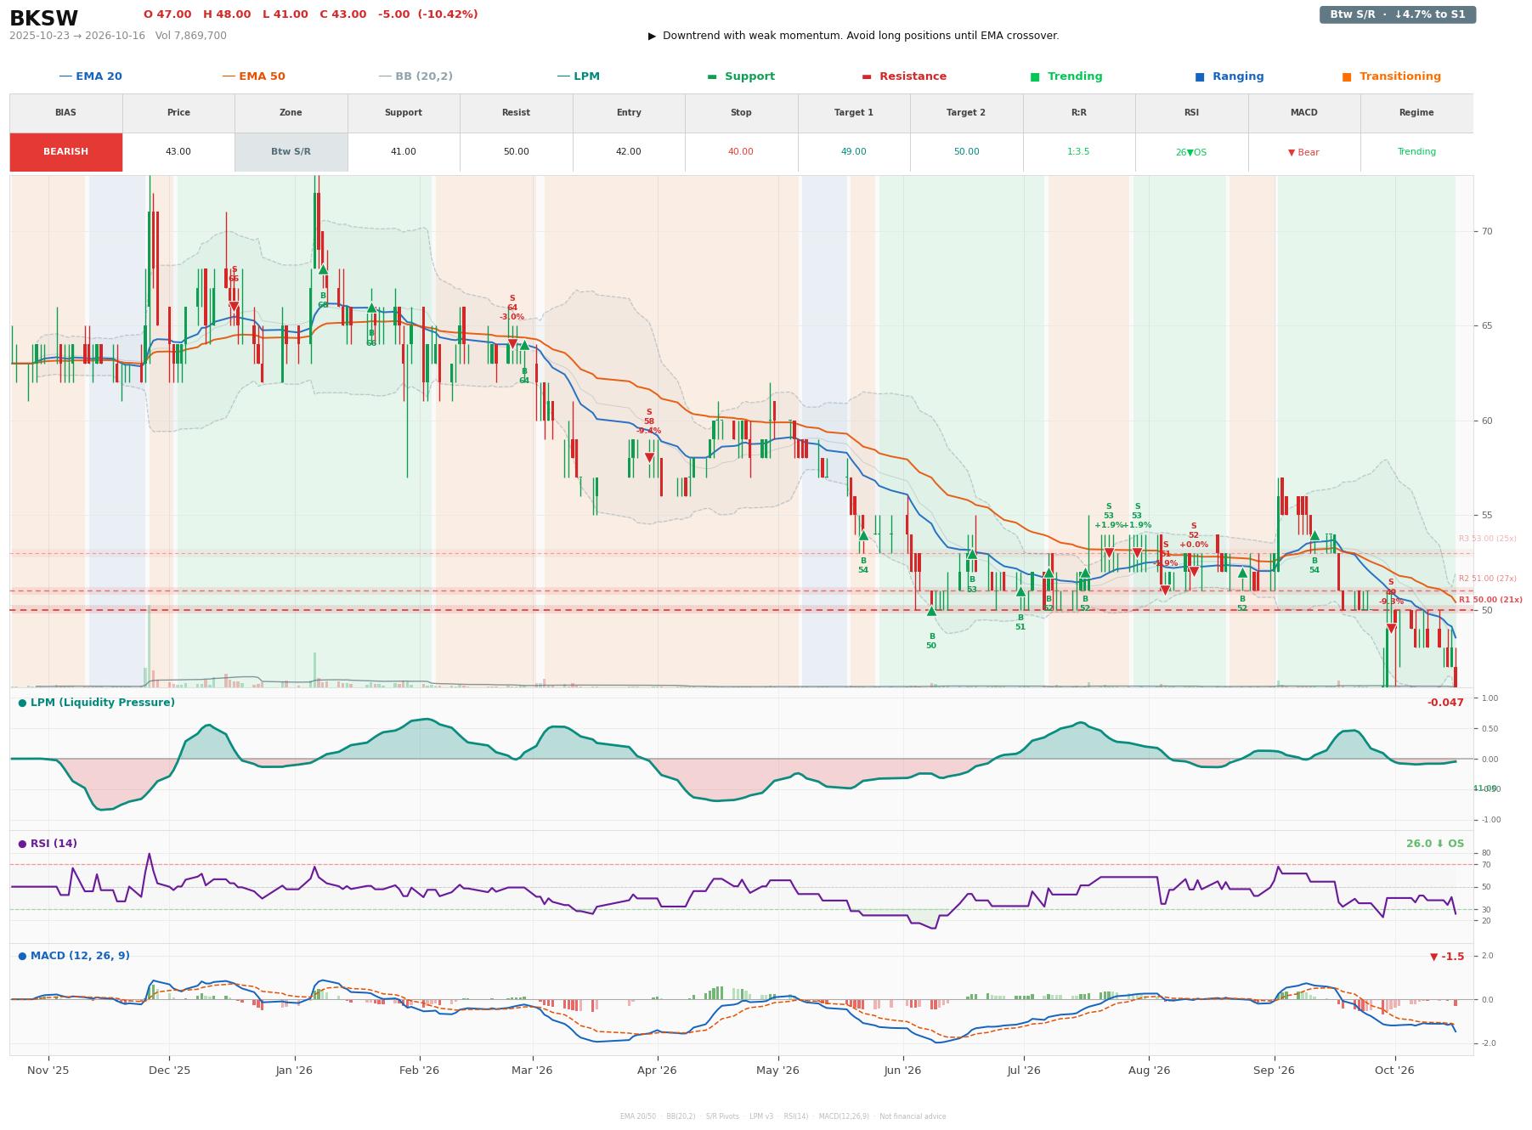Toggle the LPM legend entry at top

(x=578, y=76)
